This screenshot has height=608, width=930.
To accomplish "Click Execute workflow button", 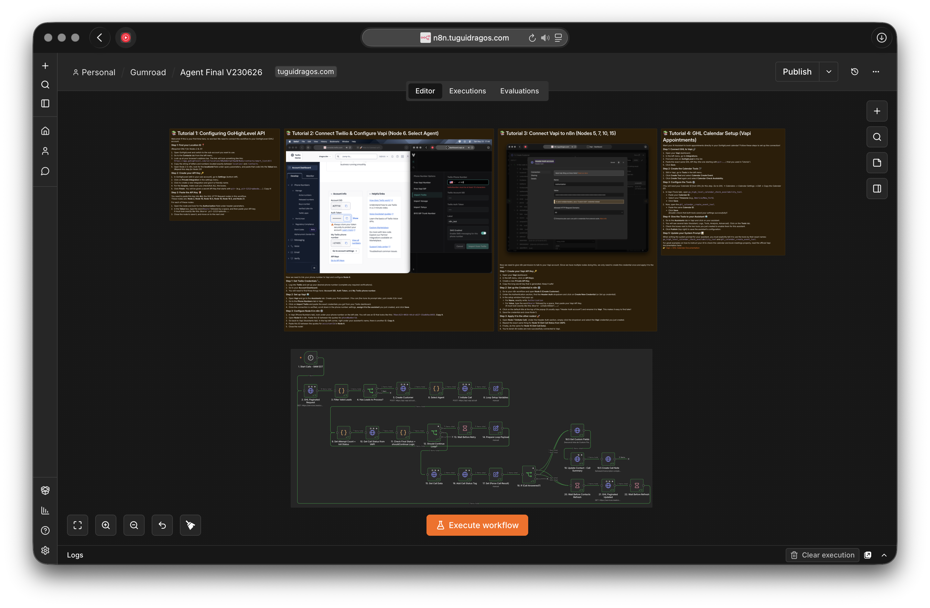I will (477, 525).
